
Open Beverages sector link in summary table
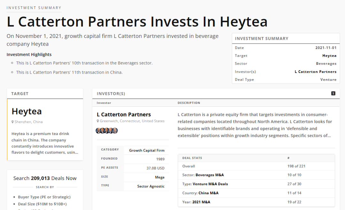326,64
